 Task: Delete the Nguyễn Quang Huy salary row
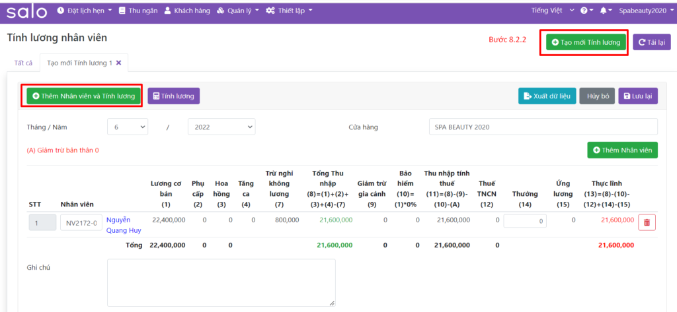point(646,223)
